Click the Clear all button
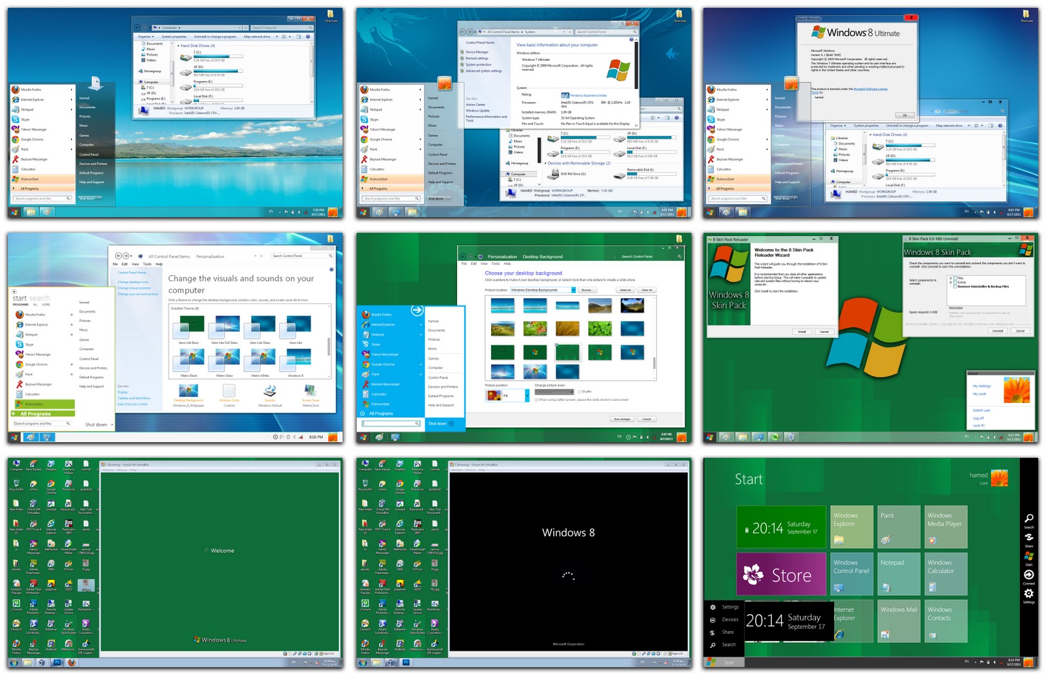1046x686 pixels. (x=646, y=290)
